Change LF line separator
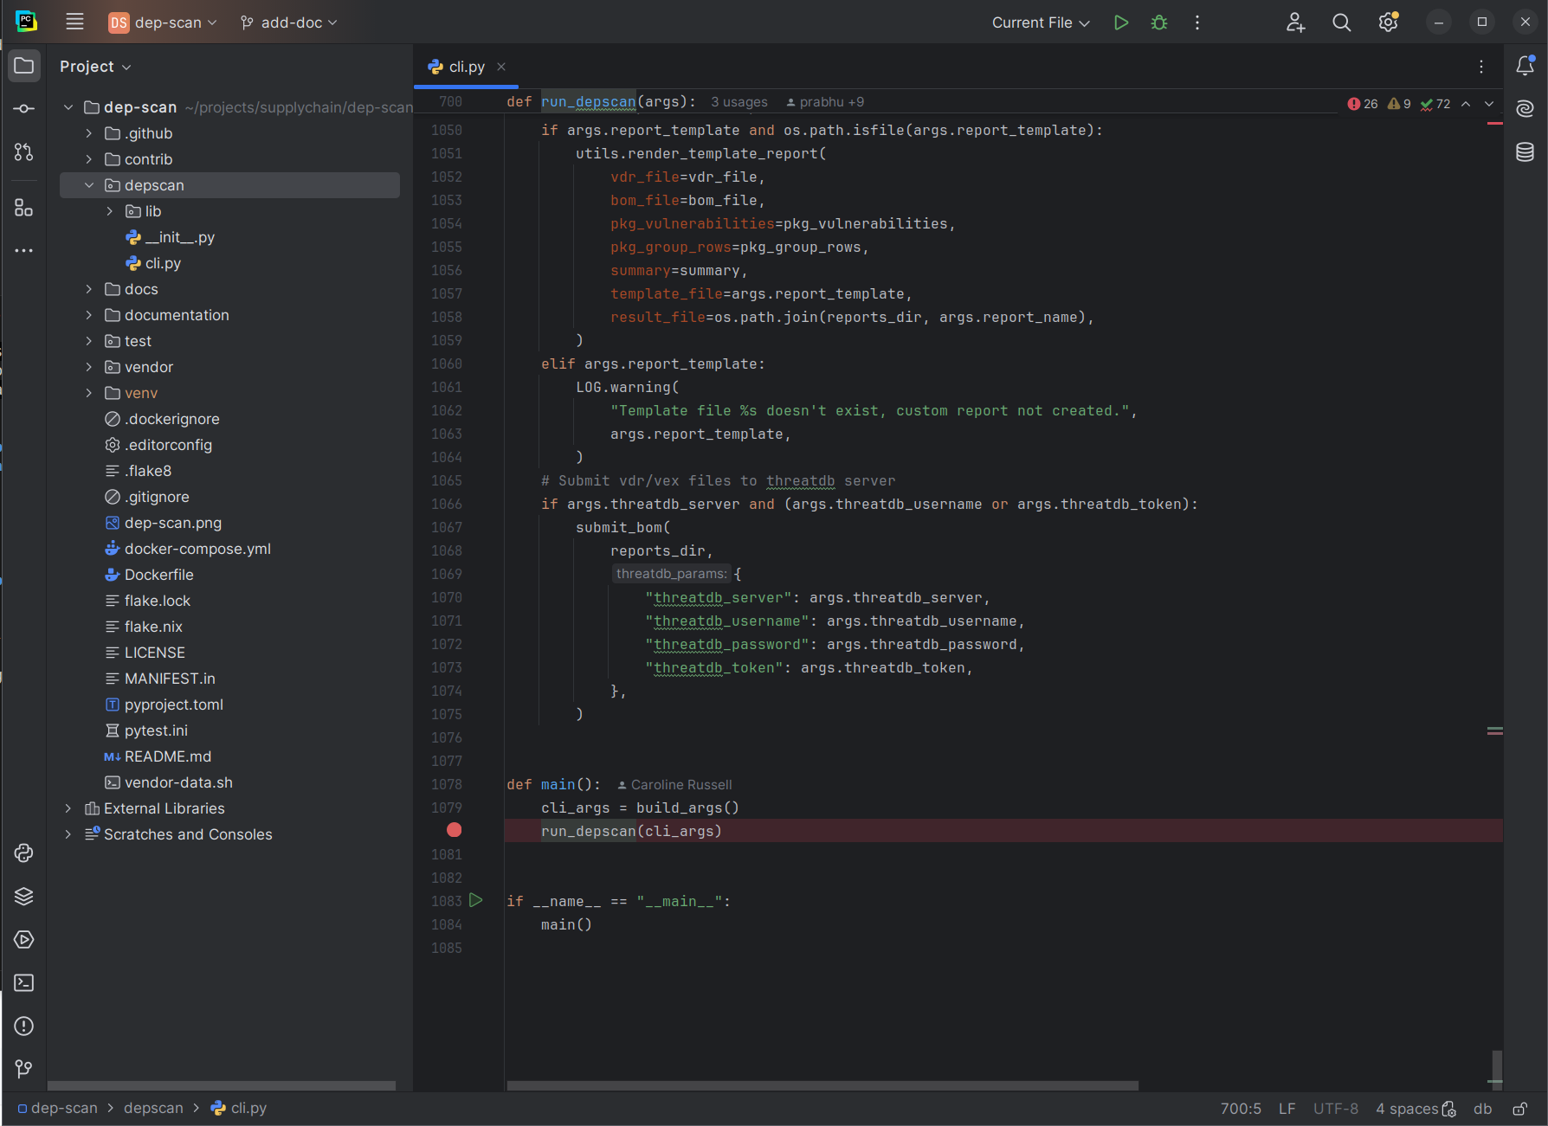 [x=1287, y=1109]
